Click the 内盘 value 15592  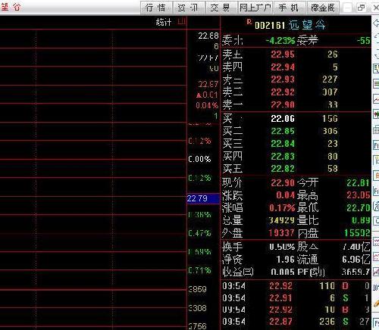point(357,233)
